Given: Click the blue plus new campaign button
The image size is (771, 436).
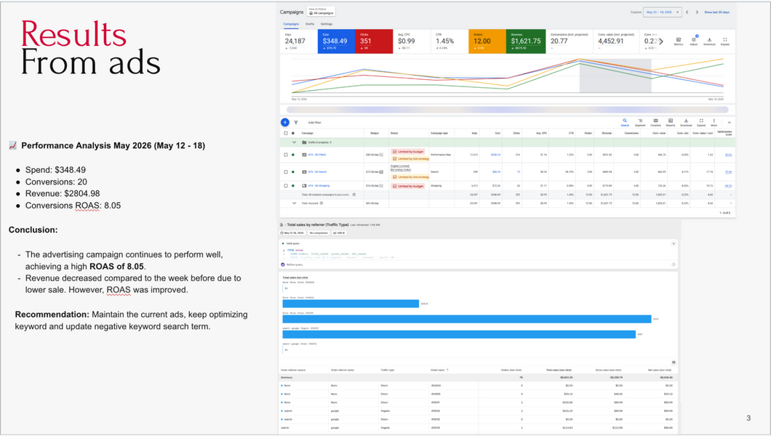Looking at the screenshot, I should tap(284, 122).
